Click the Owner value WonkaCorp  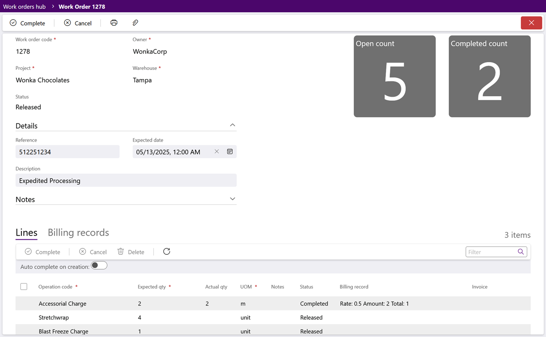click(150, 51)
